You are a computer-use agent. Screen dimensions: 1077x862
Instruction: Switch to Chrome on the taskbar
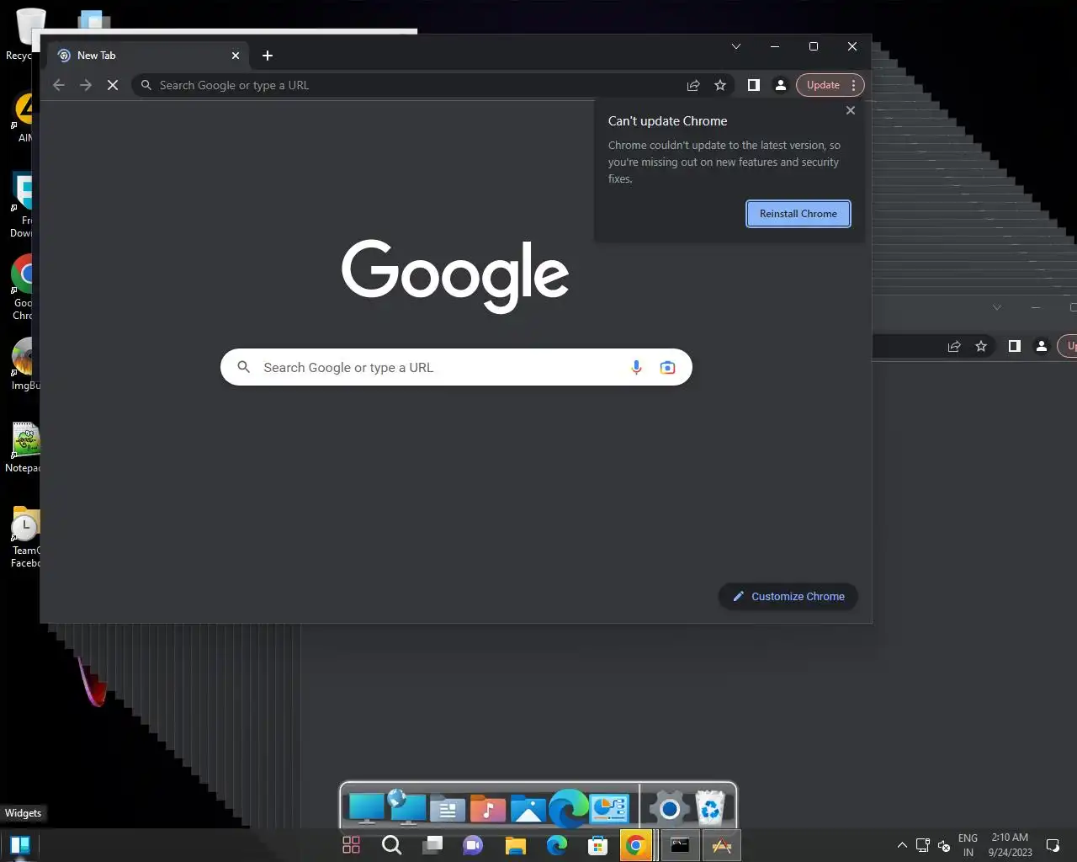tap(636, 845)
